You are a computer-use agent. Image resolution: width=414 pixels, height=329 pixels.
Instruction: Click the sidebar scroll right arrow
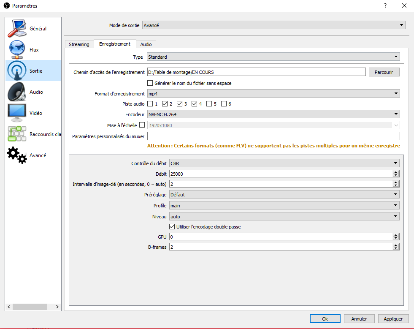click(57, 307)
